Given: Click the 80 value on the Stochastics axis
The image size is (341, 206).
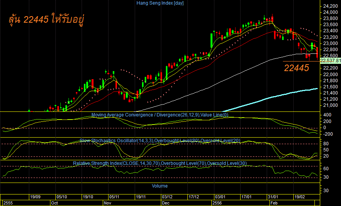Looking at the screenshot, I should (x=326, y=144).
